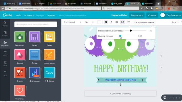Change text alignment with the align icon
This screenshot has height=102, width=182.
[117, 22]
